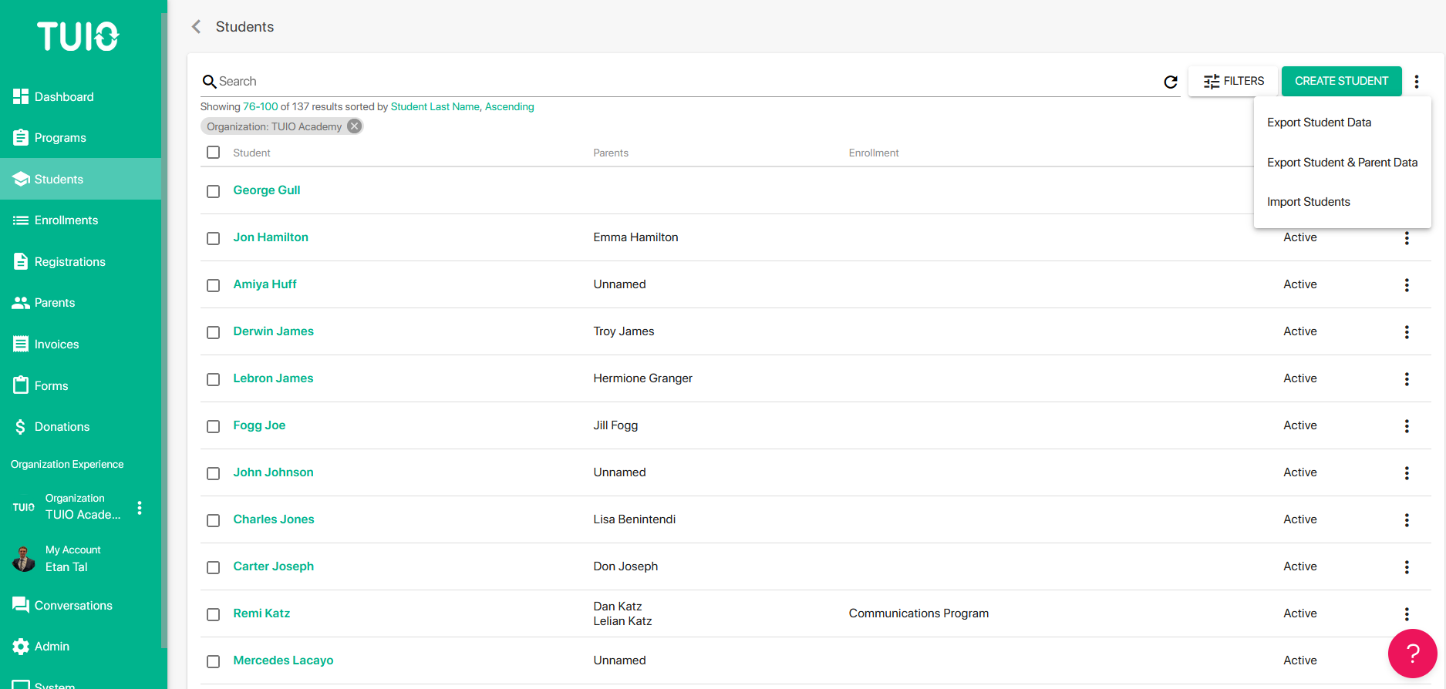The height and width of the screenshot is (689, 1446).
Task: Open the Programs clipboard icon
Action: click(x=21, y=137)
